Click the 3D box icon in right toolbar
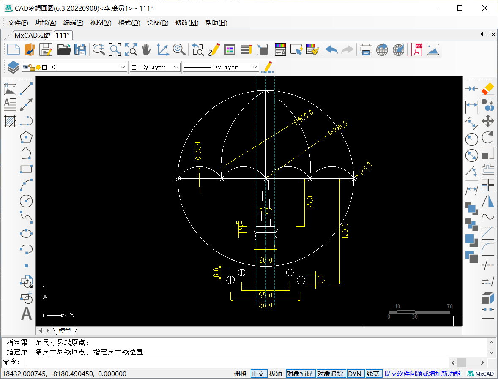The width and height of the screenshot is (498, 379). [x=488, y=298]
